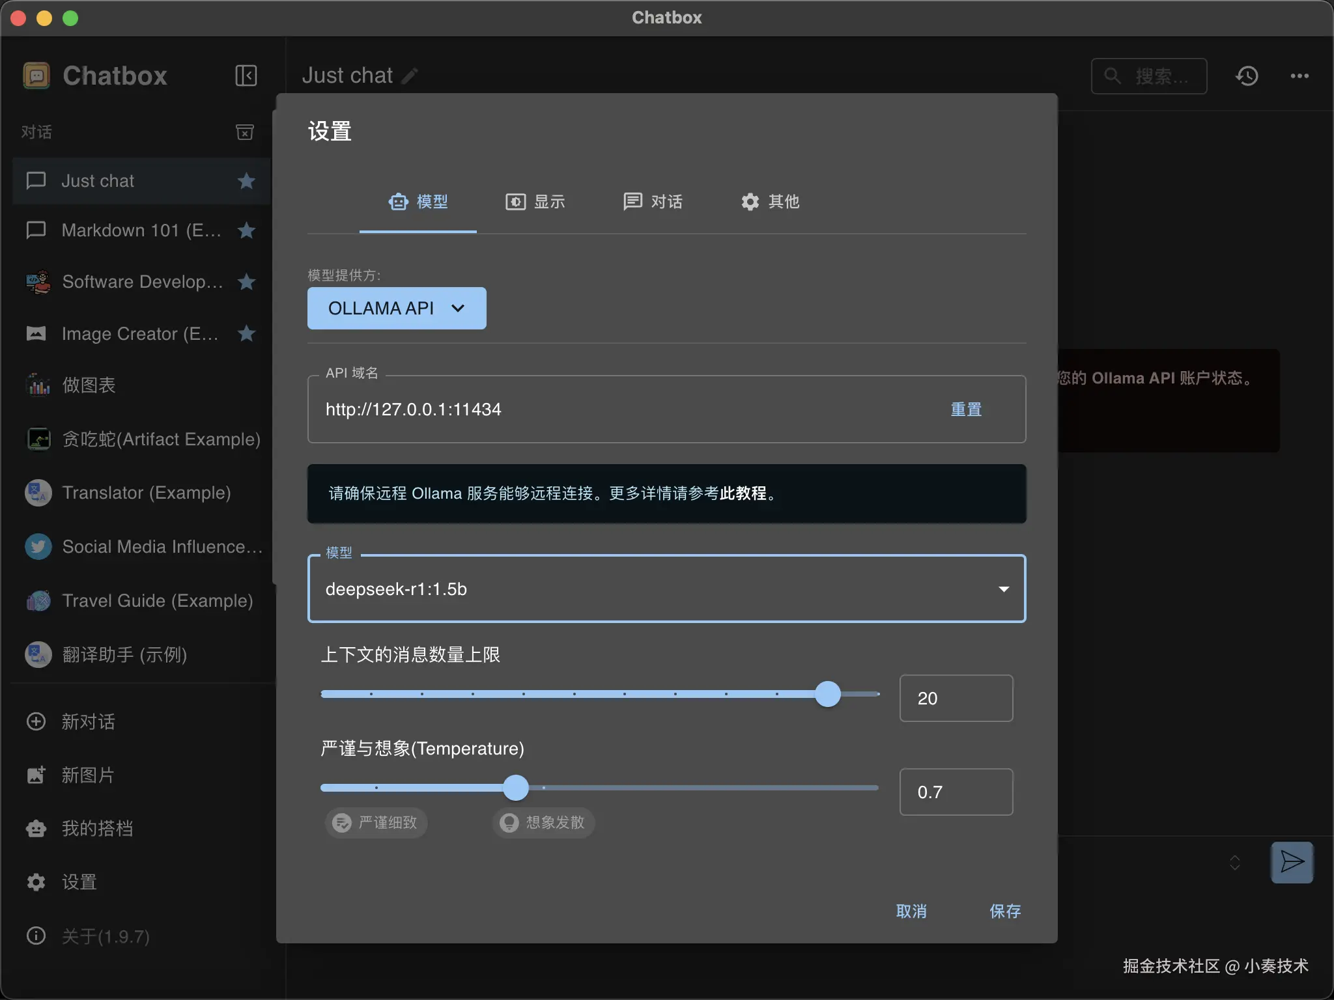
Task: Click the 重置 reset link
Action: click(x=965, y=410)
